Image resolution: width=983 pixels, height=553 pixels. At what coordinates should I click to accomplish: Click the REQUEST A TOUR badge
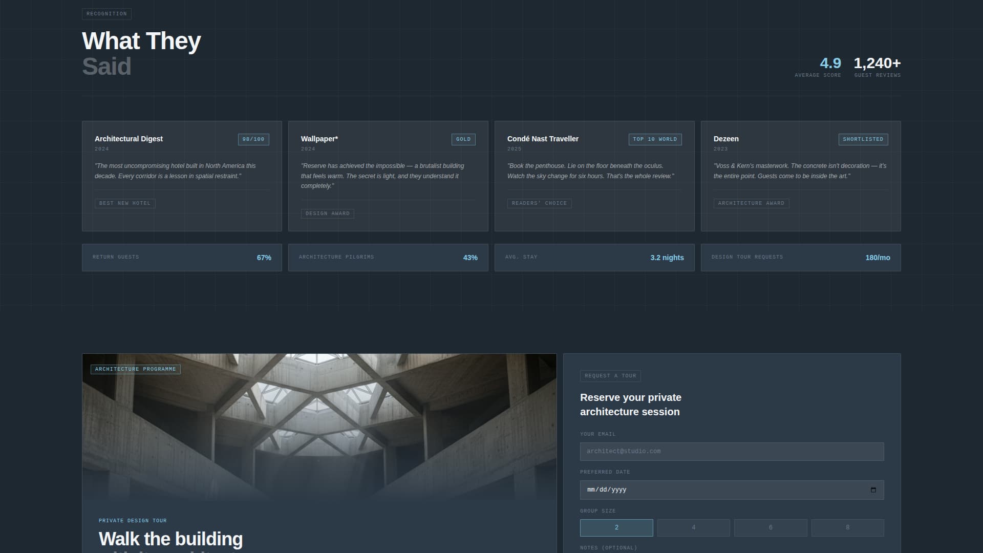(x=610, y=375)
